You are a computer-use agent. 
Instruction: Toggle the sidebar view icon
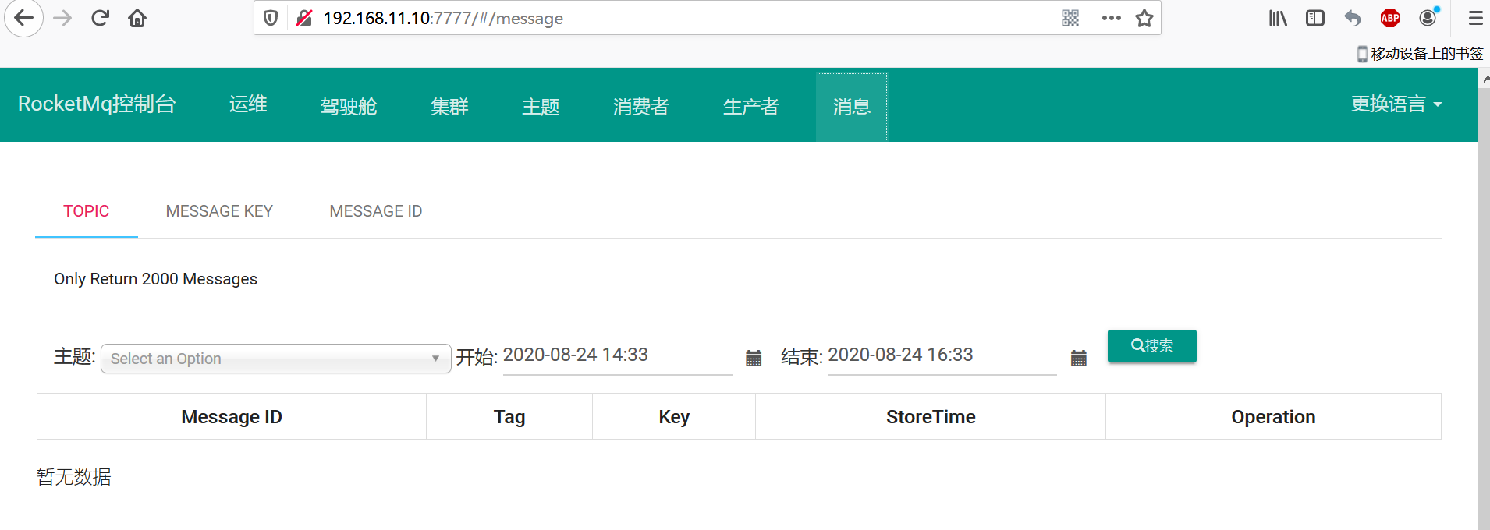point(1315,18)
